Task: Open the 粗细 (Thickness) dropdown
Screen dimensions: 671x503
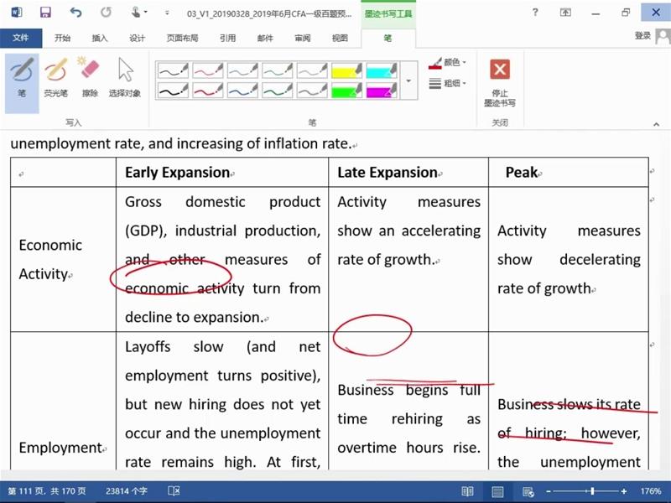Action: click(447, 83)
